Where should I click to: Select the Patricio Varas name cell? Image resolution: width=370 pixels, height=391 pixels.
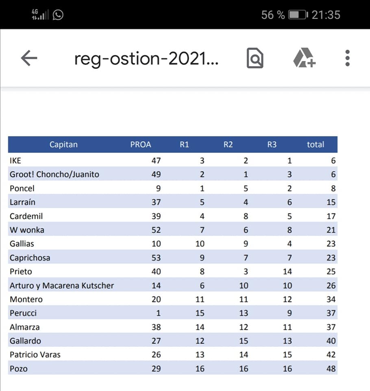[x=35, y=355]
